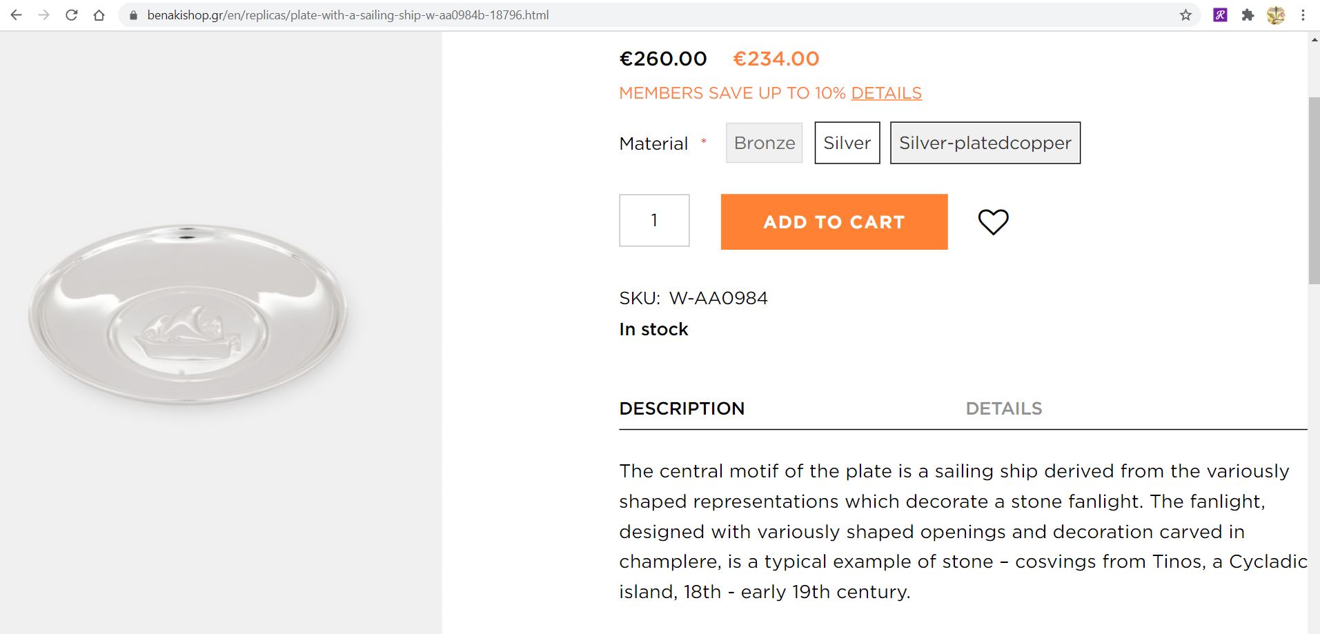
Task: Select Bronze material option
Action: click(x=764, y=143)
